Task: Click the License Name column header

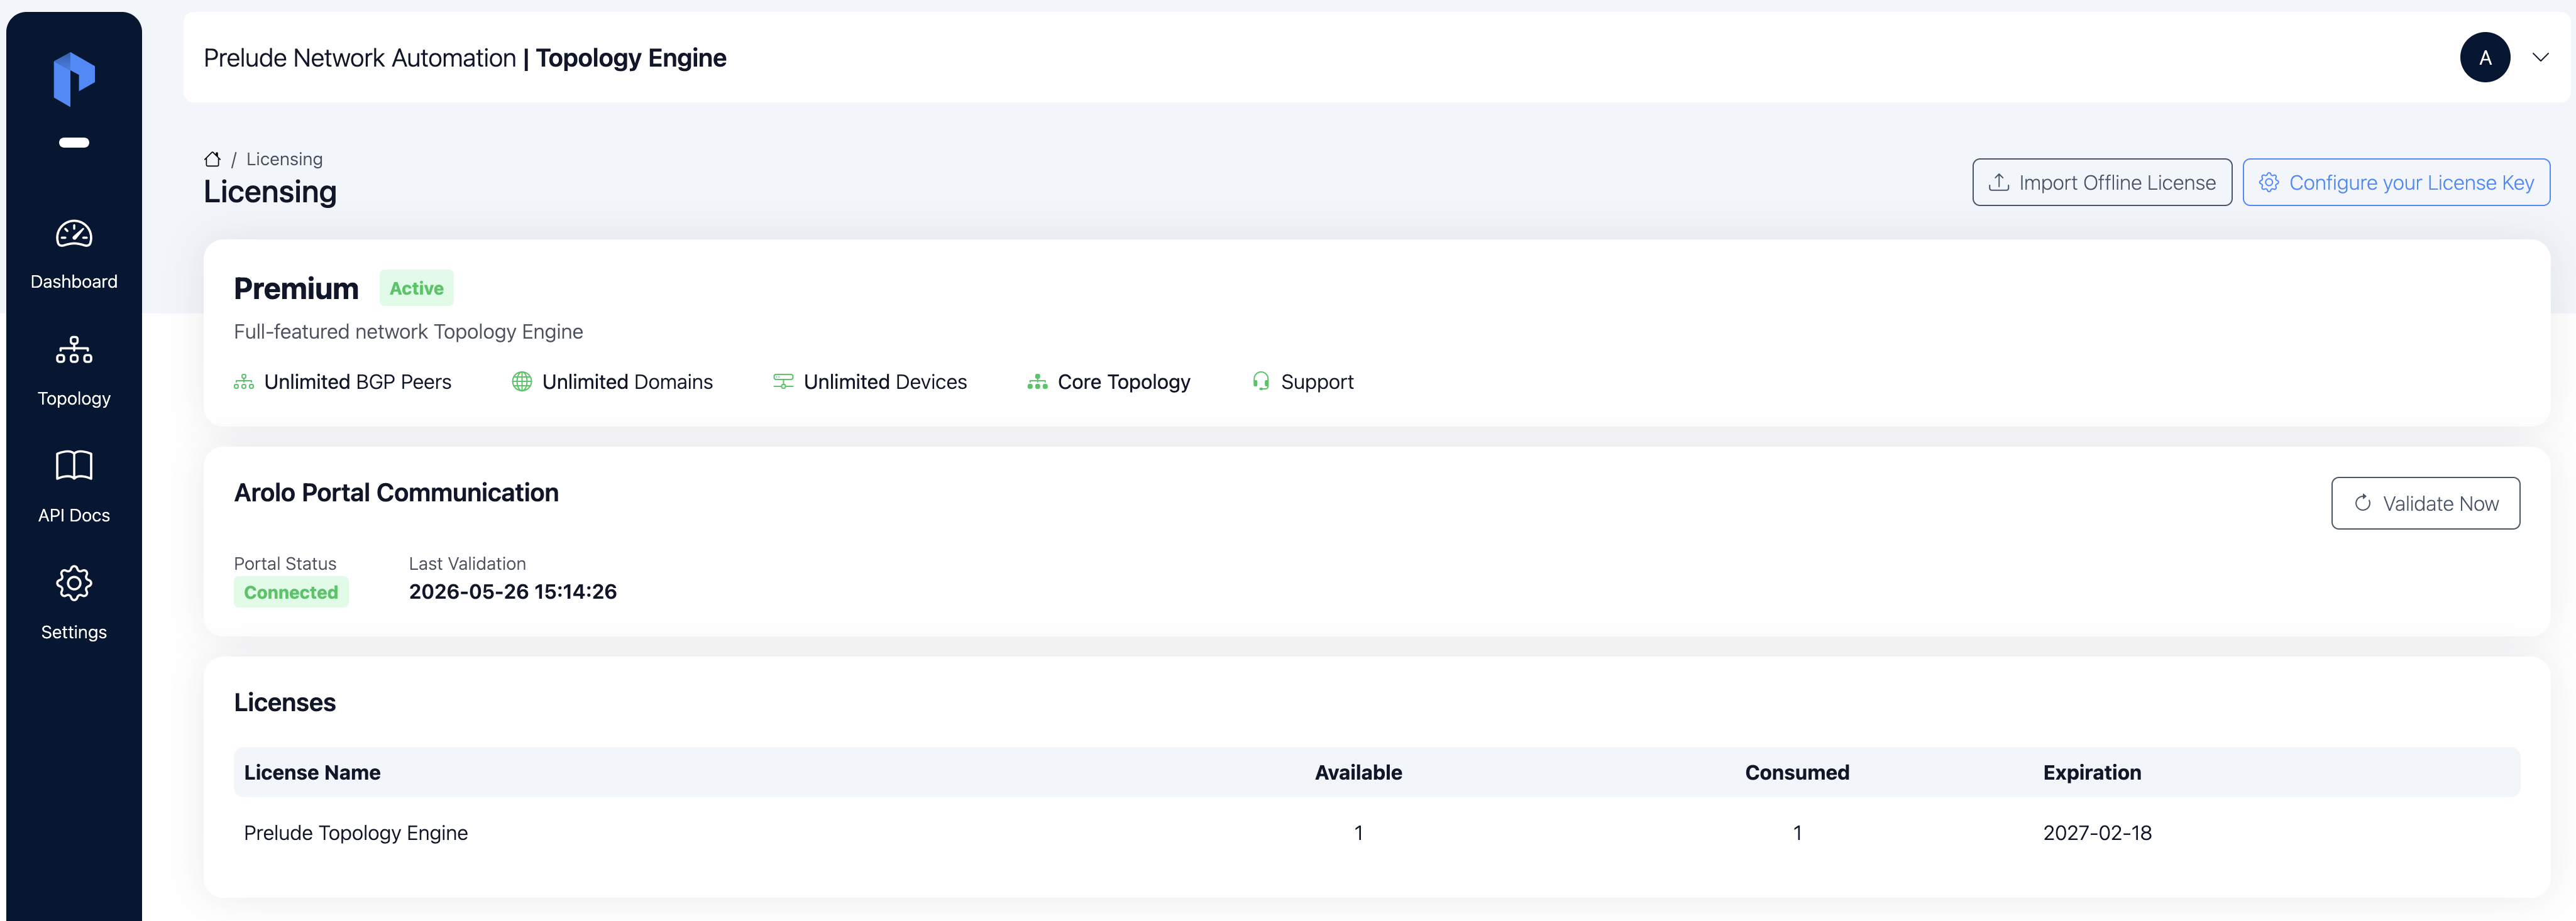Action: coord(312,773)
